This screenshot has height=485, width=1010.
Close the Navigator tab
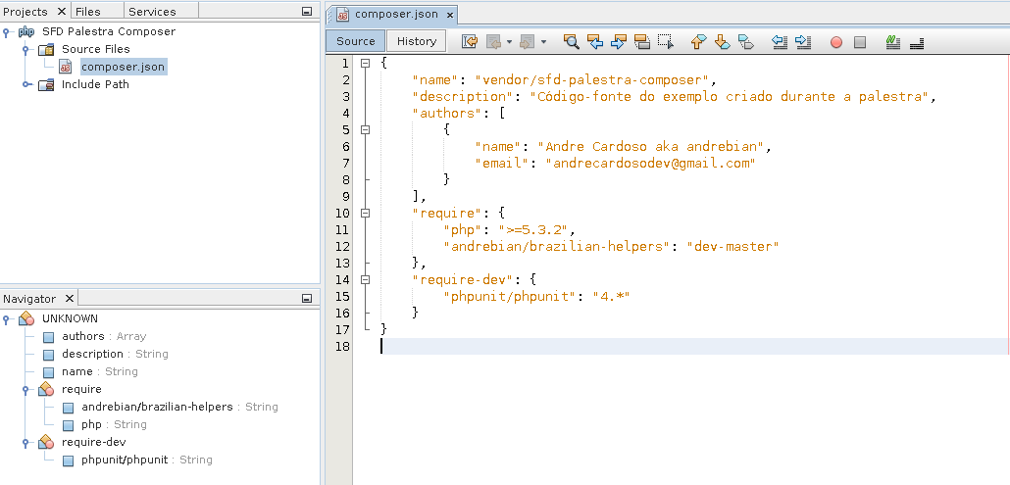click(69, 298)
